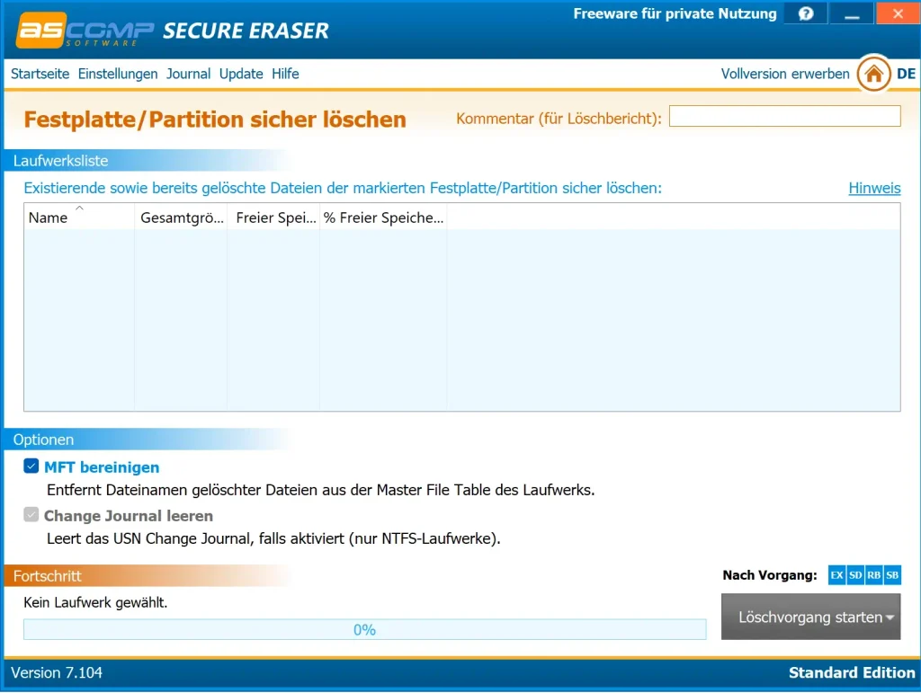
Task: Open the help question mark icon
Action: pos(806,13)
